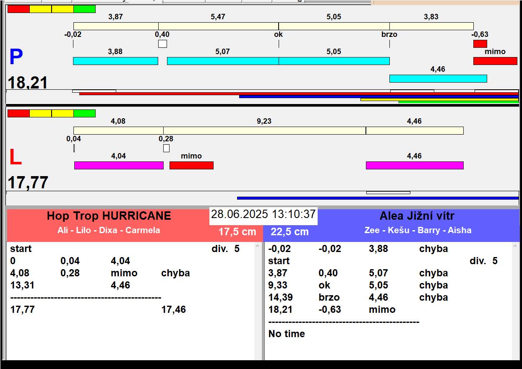Select the cyan 3,88 run bar
The height and width of the screenshot is (369, 522).
pyautogui.click(x=115, y=61)
